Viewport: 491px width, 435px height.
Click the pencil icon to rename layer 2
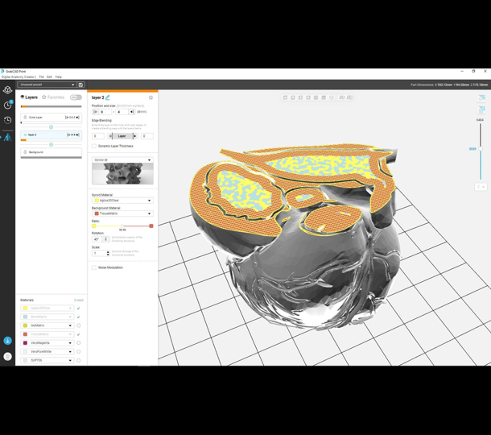[108, 97]
